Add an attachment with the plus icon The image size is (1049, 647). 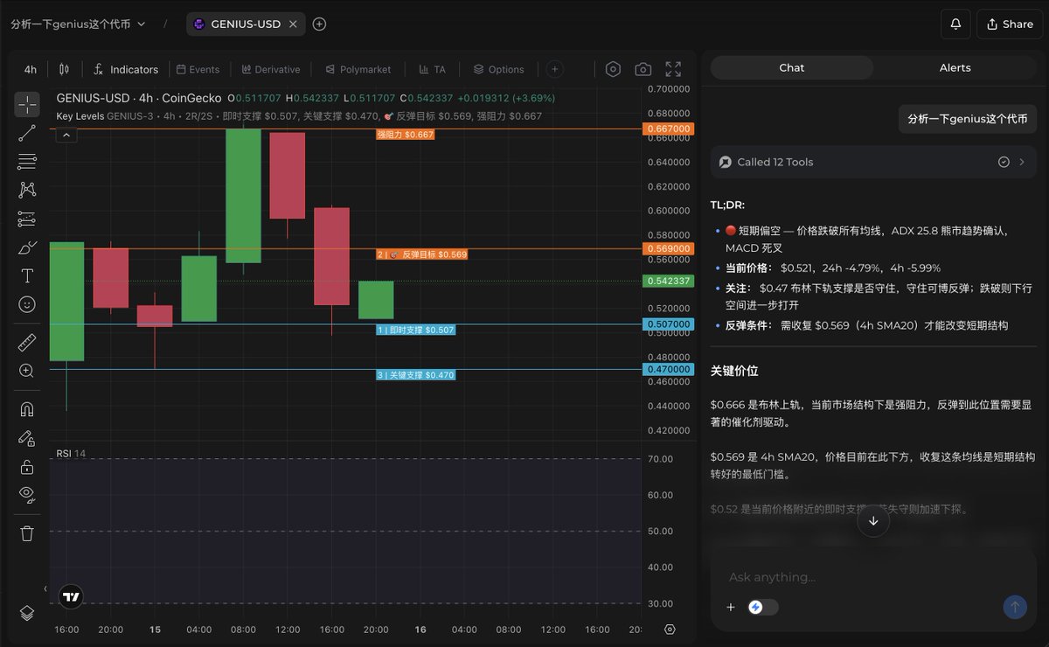[x=731, y=607]
